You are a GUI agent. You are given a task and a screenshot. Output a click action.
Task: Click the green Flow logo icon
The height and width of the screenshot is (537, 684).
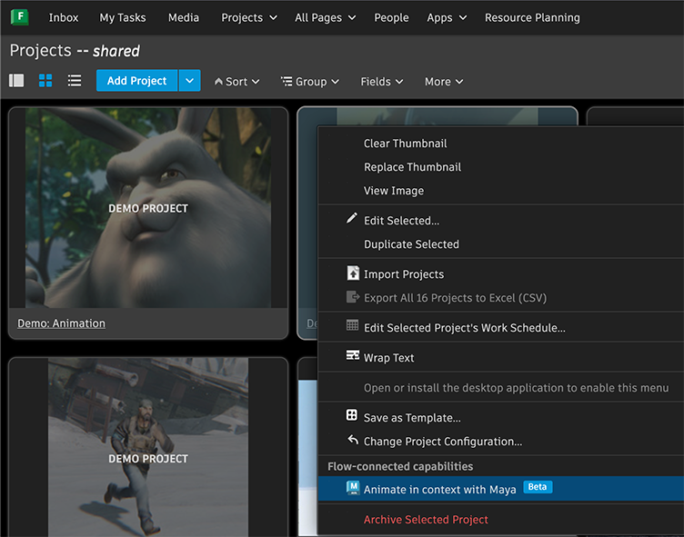(x=19, y=17)
